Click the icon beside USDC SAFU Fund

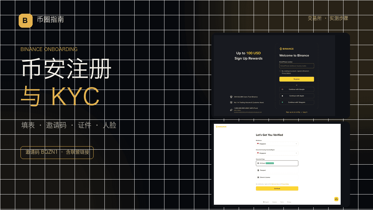pyautogui.click(x=231, y=110)
